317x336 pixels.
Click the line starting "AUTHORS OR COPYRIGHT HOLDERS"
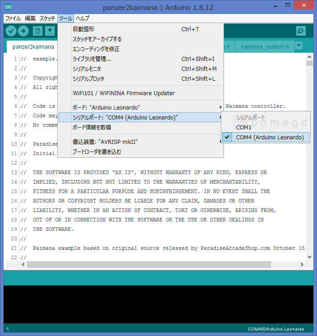coord(143,201)
